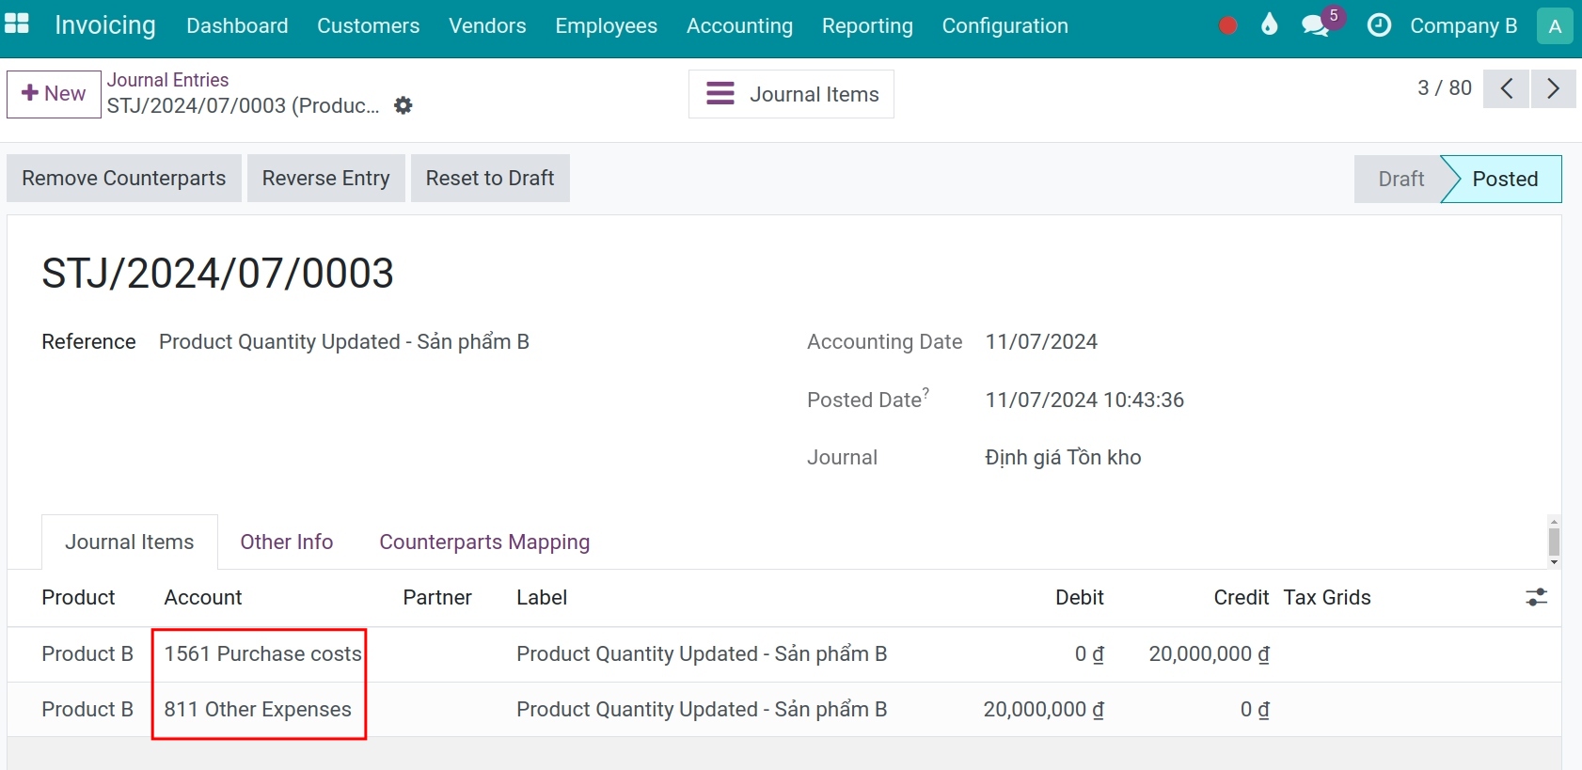Image resolution: width=1582 pixels, height=770 pixels.
Task: Open the Reporting menu
Action: tap(867, 26)
